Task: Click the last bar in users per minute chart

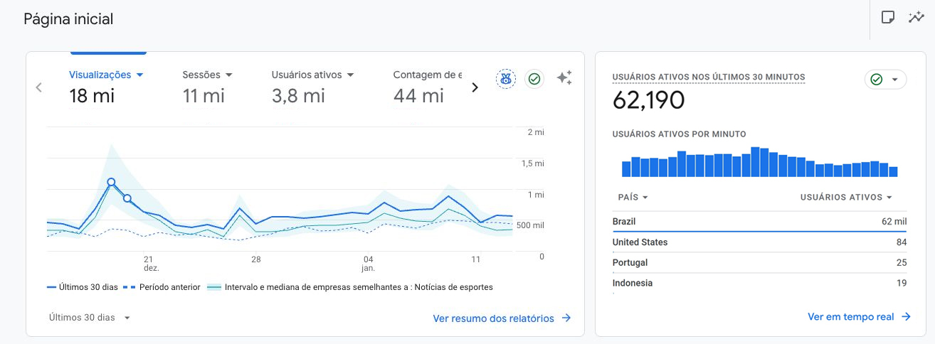Action: click(x=893, y=172)
